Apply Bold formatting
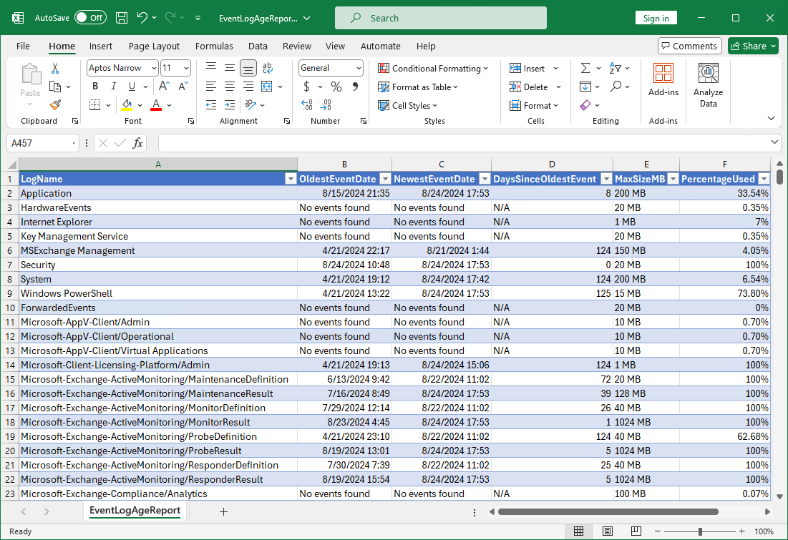The height and width of the screenshot is (540, 788). coord(94,87)
